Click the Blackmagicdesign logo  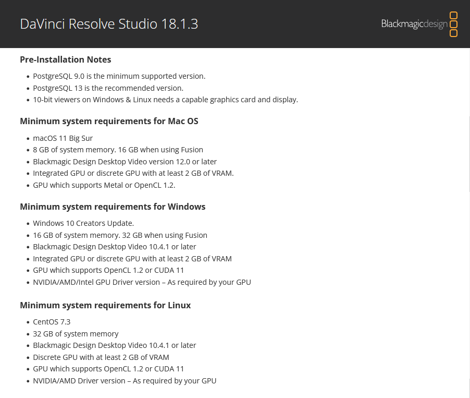click(419, 24)
